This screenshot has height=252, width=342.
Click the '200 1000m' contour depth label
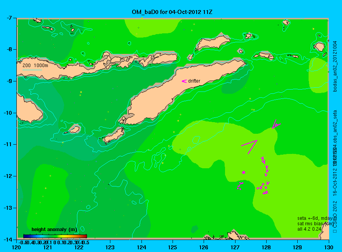35,65
